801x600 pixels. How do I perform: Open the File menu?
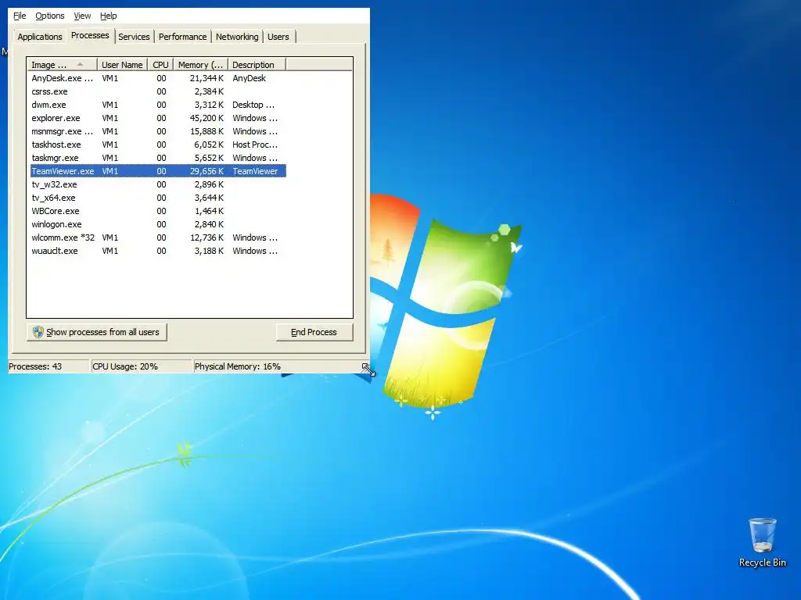(20, 16)
